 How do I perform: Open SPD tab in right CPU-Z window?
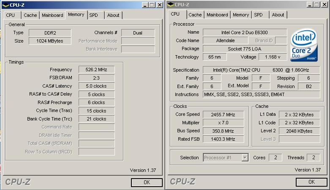[260, 15]
